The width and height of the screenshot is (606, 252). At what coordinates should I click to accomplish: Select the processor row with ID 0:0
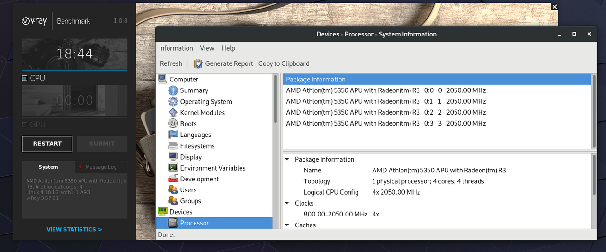(x=437, y=90)
